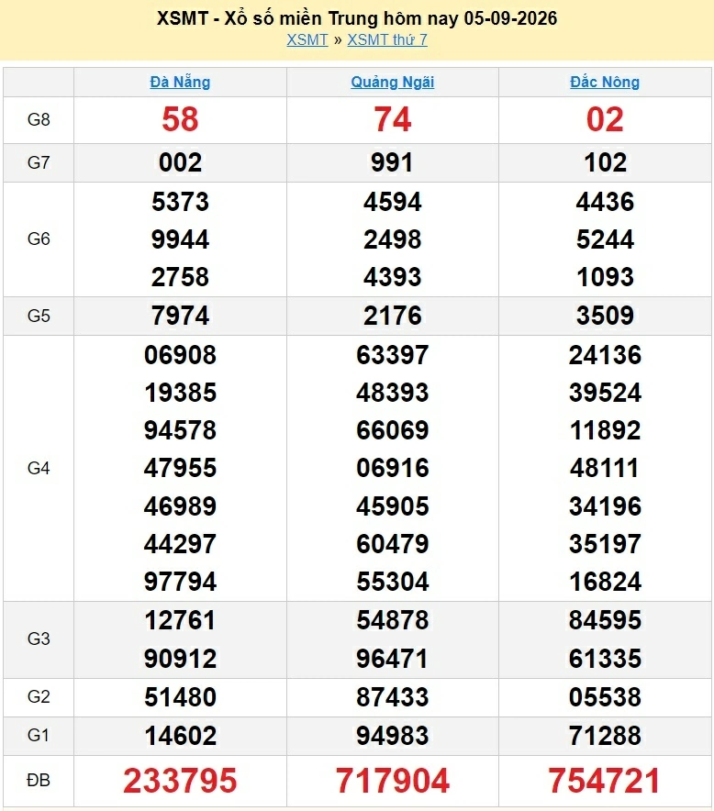Click G5 number 2176
Viewport: 714px width, 811px height.
392,316
